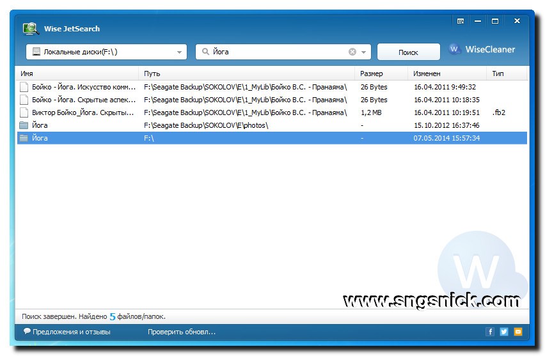The image size is (545, 356).
Task: Select file Виктор Бойко_Йога. Скрыты...
Action: (x=83, y=112)
